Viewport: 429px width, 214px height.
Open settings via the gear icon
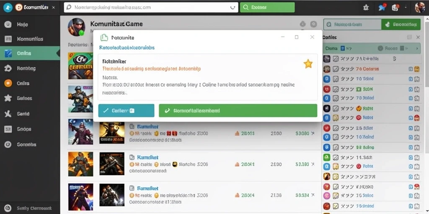[x=366, y=8]
